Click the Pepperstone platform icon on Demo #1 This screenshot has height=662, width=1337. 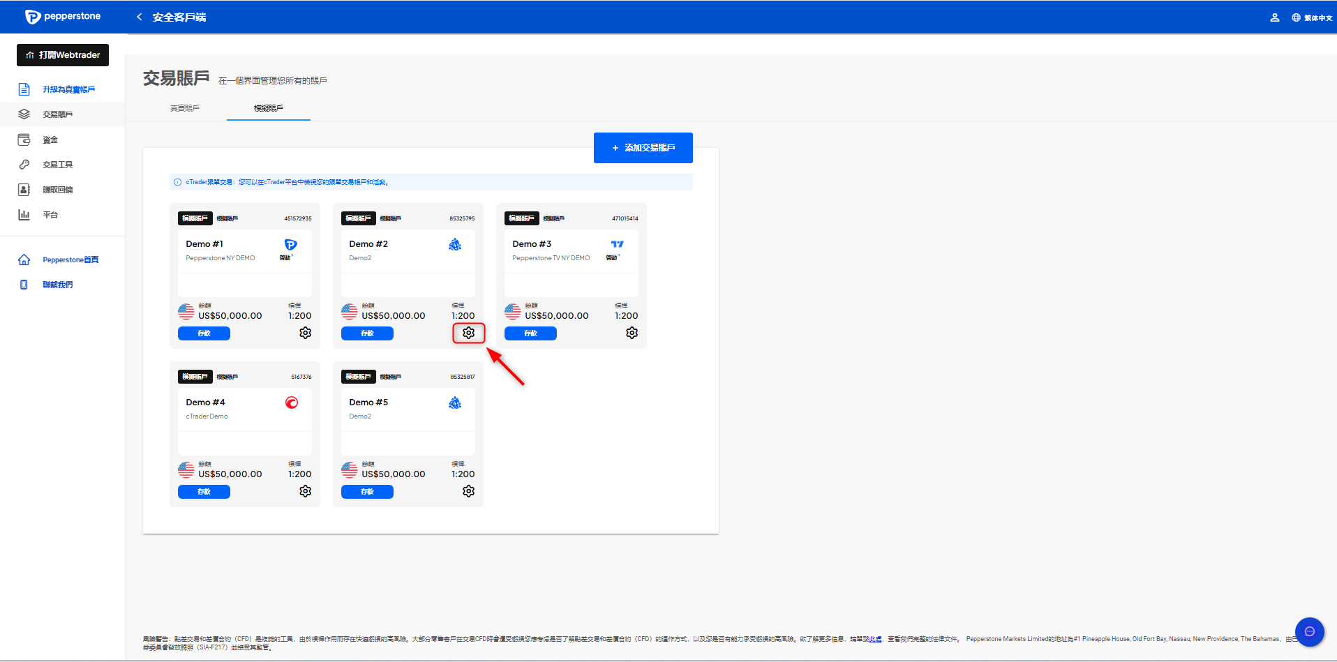[x=290, y=245]
